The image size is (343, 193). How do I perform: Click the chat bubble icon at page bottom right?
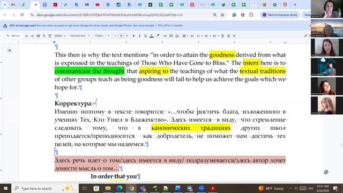point(326,172)
